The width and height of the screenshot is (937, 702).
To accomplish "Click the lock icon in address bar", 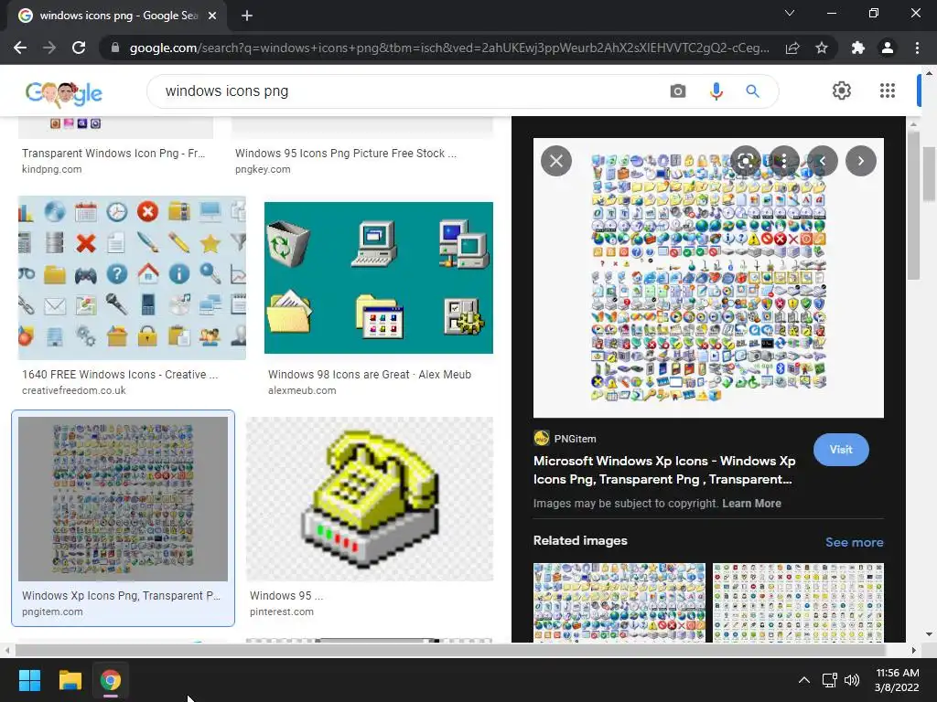I will pyautogui.click(x=115, y=48).
